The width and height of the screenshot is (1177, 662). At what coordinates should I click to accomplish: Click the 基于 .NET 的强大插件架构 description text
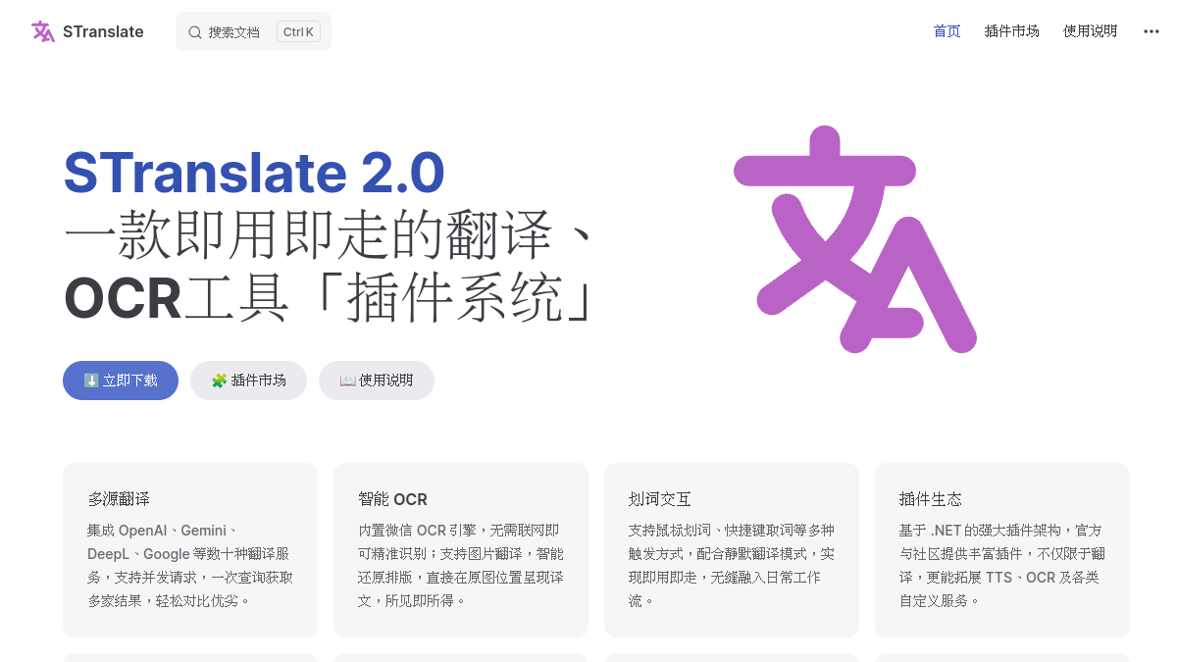pyautogui.click(x=1002, y=565)
